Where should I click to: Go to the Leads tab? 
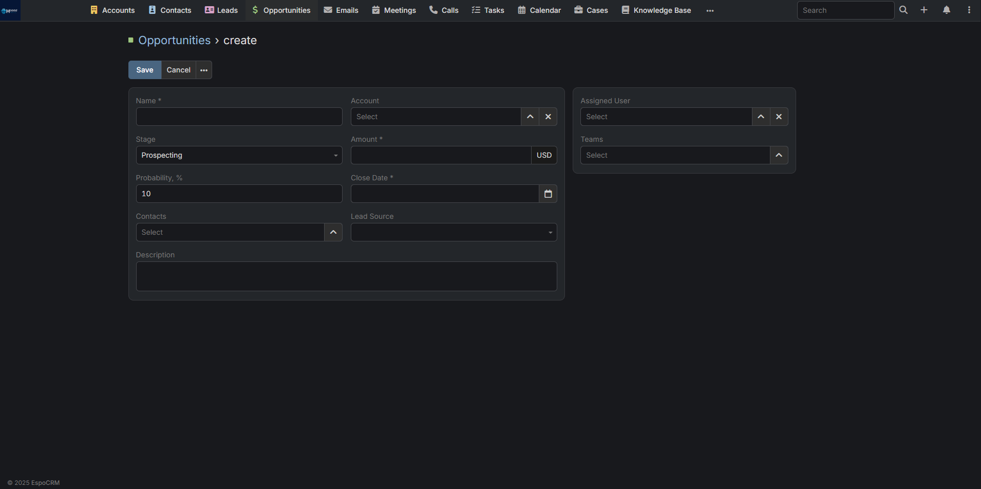click(x=221, y=10)
